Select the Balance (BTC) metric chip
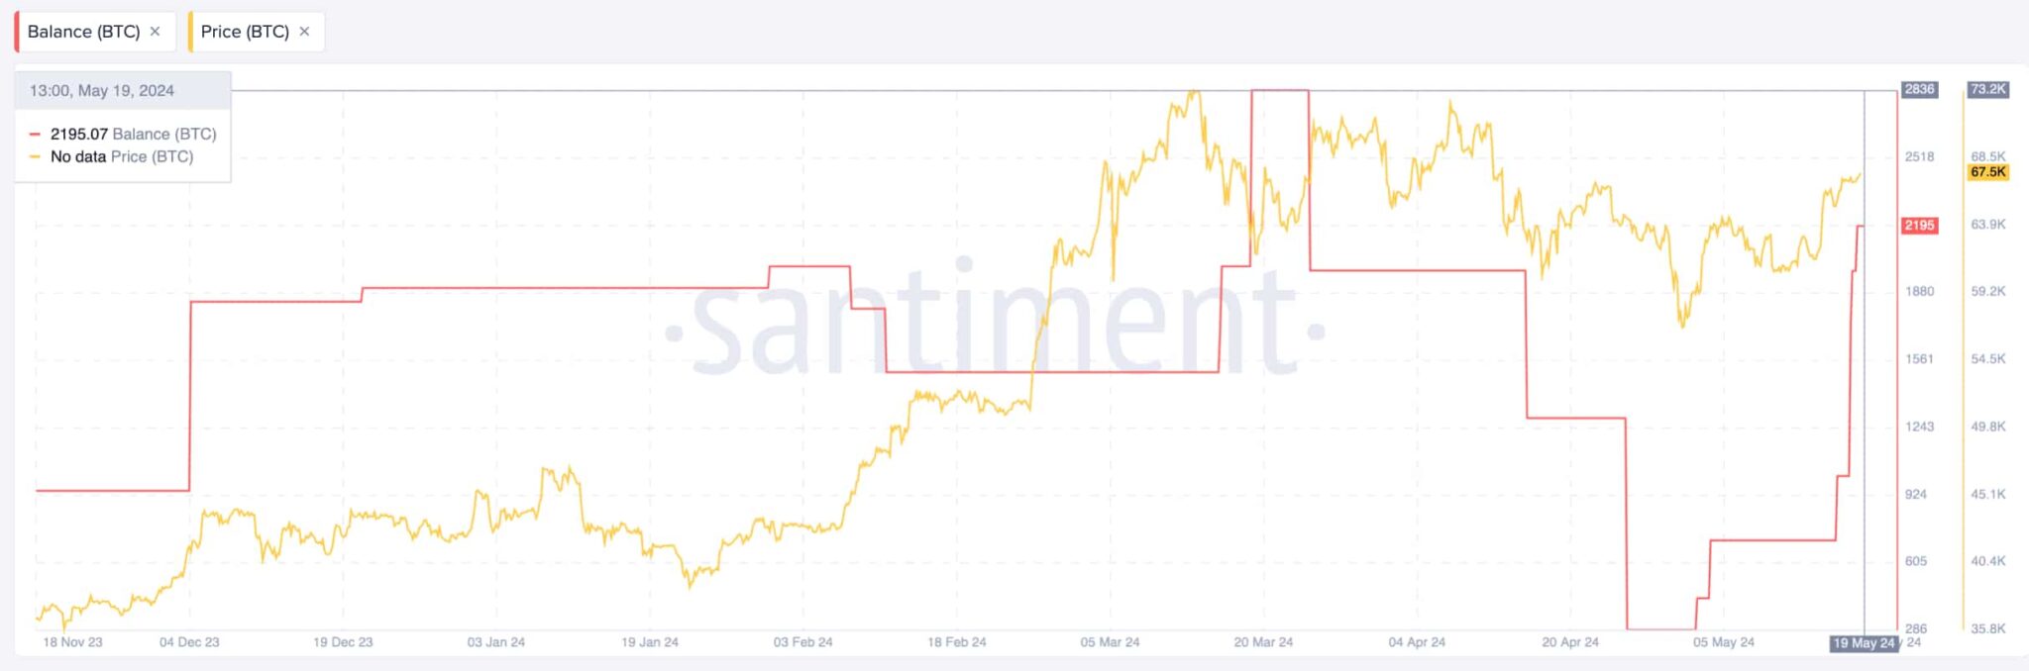Screen dimensions: 2029x671 click(x=84, y=32)
